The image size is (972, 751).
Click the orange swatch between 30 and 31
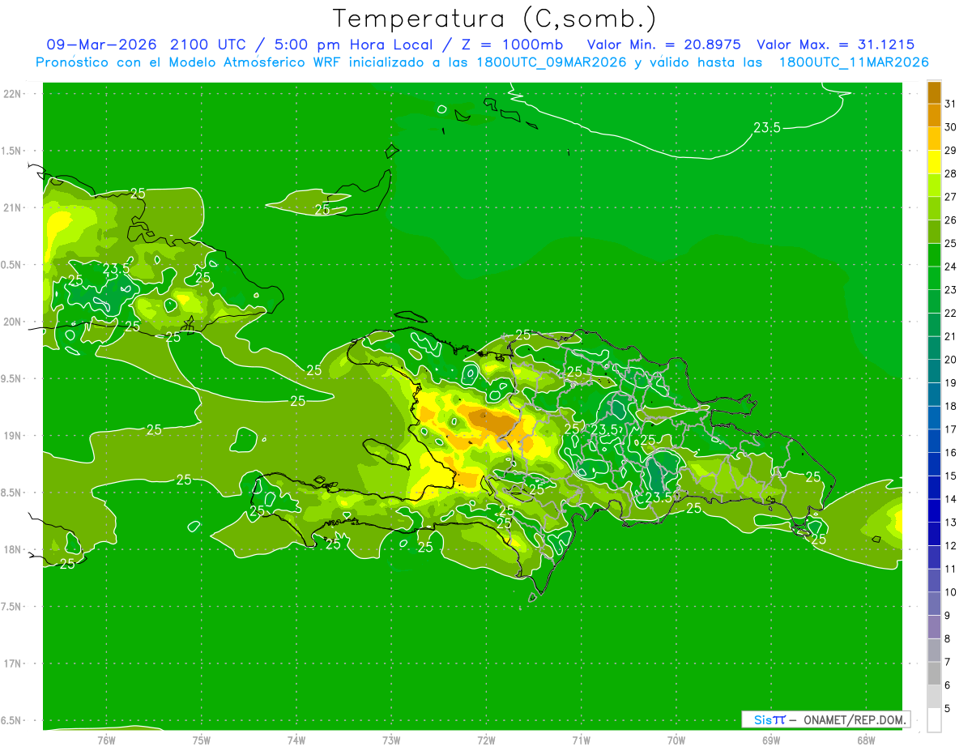tap(934, 116)
